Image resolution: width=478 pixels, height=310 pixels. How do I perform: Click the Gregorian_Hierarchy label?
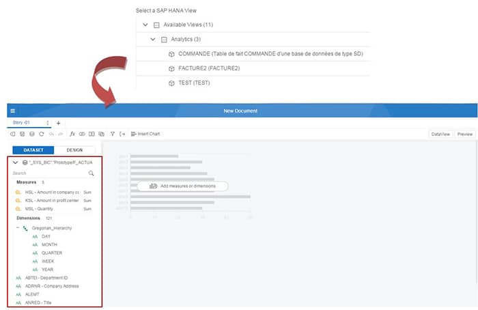52,228
